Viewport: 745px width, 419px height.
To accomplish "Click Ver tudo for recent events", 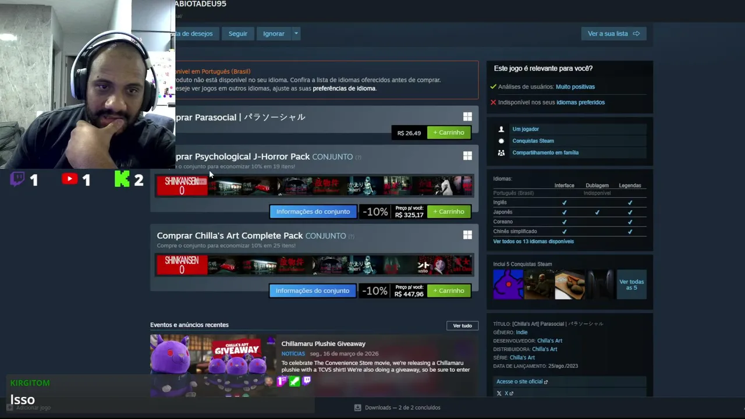I will point(462,325).
